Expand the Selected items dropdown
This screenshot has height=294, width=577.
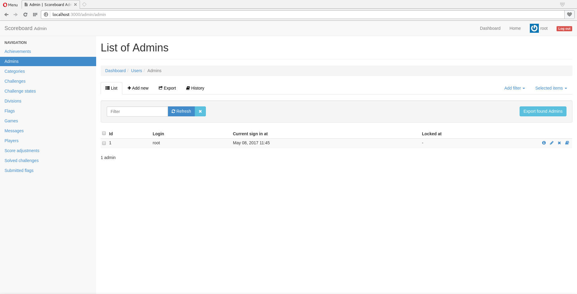[551, 88]
